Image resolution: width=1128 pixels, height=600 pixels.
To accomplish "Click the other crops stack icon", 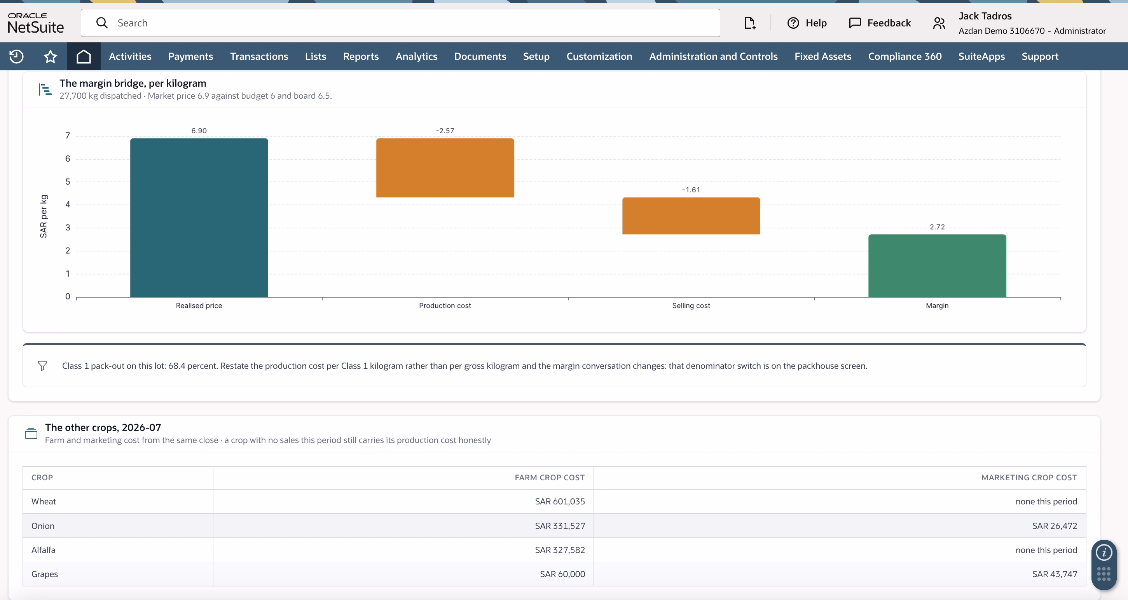I will tap(31, 433).
